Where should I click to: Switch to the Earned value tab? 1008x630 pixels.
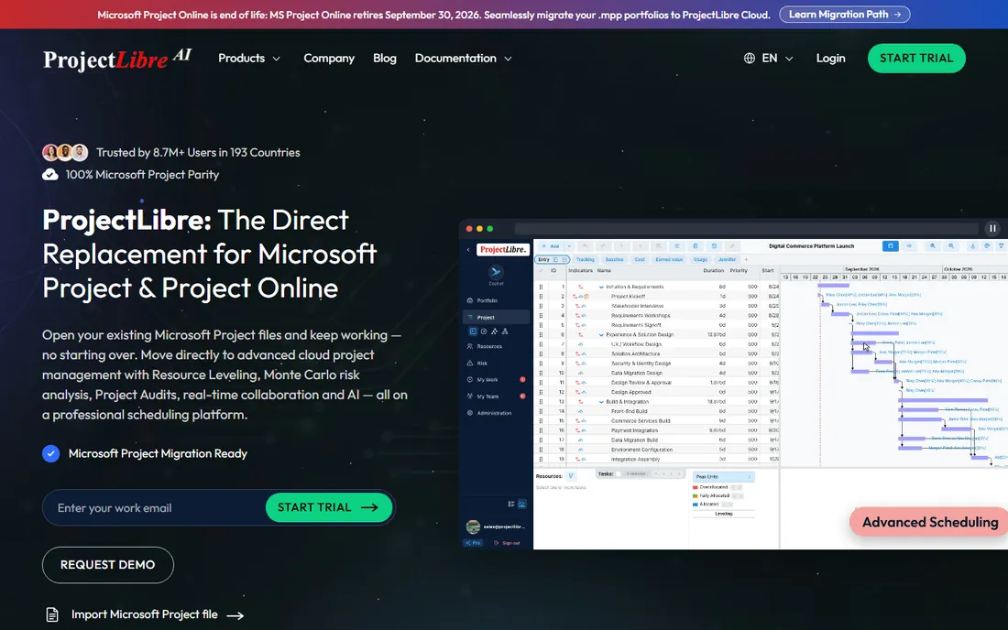[x=669, y=259]
